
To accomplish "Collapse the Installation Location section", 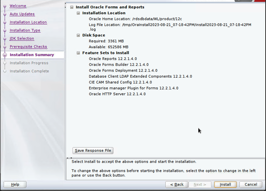I will tap(78, 13).
